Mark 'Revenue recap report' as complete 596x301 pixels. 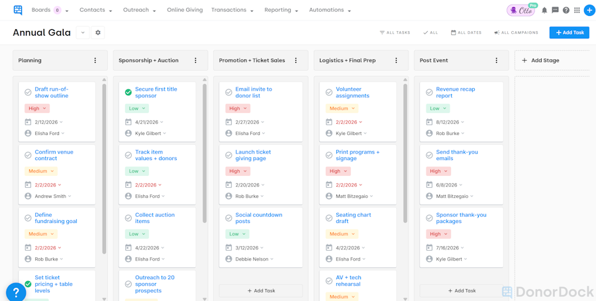[x=429, y=93]
